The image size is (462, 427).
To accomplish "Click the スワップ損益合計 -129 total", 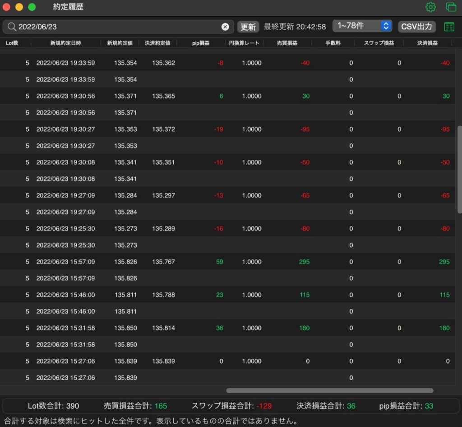I will [x=231, y=406].
